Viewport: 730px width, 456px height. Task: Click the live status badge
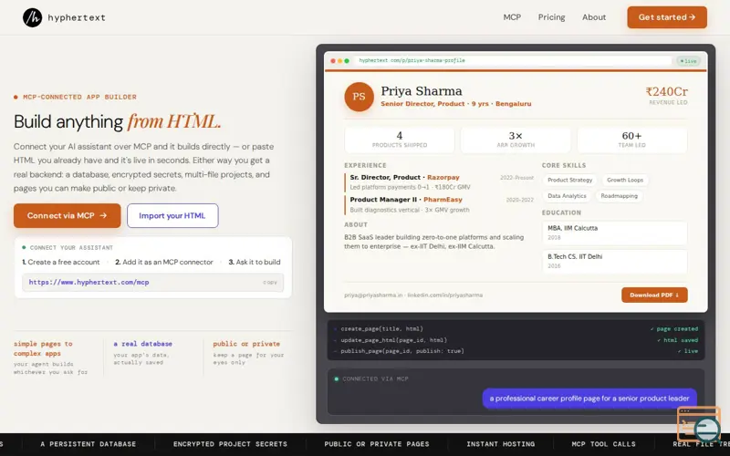coord(688,61)
